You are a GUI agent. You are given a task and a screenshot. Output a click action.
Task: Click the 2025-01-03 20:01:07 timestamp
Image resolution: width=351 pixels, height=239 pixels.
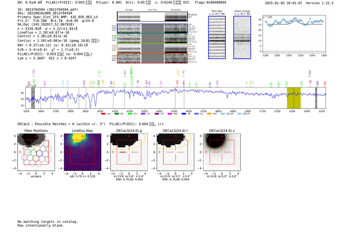click(x=284, y=3)
